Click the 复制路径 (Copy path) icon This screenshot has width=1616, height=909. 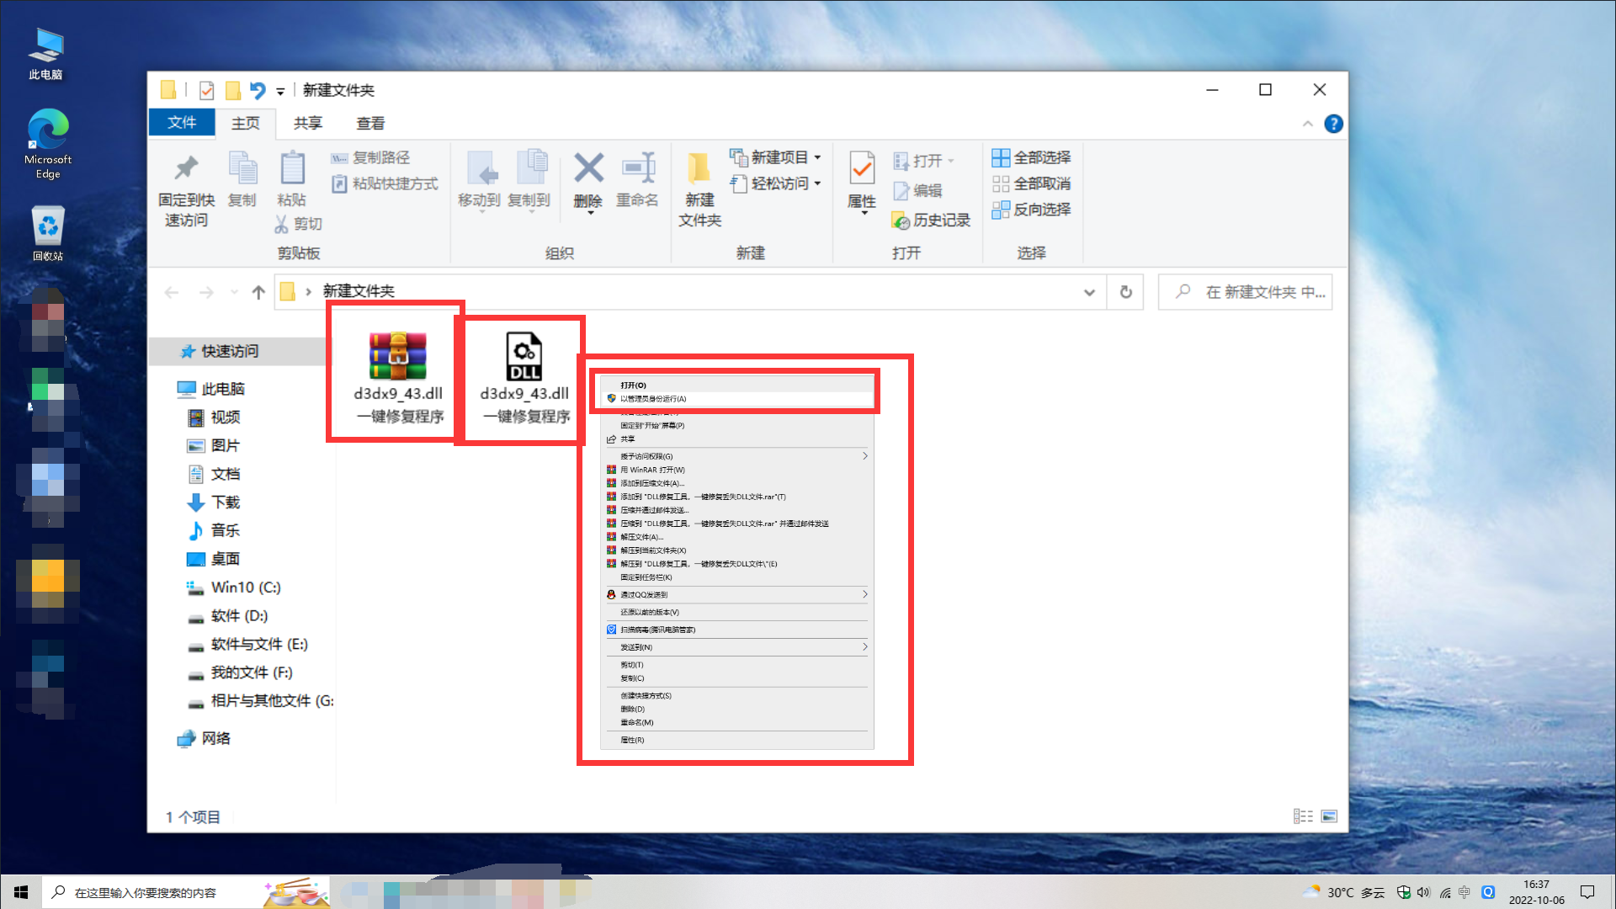[x=371, y=157]
